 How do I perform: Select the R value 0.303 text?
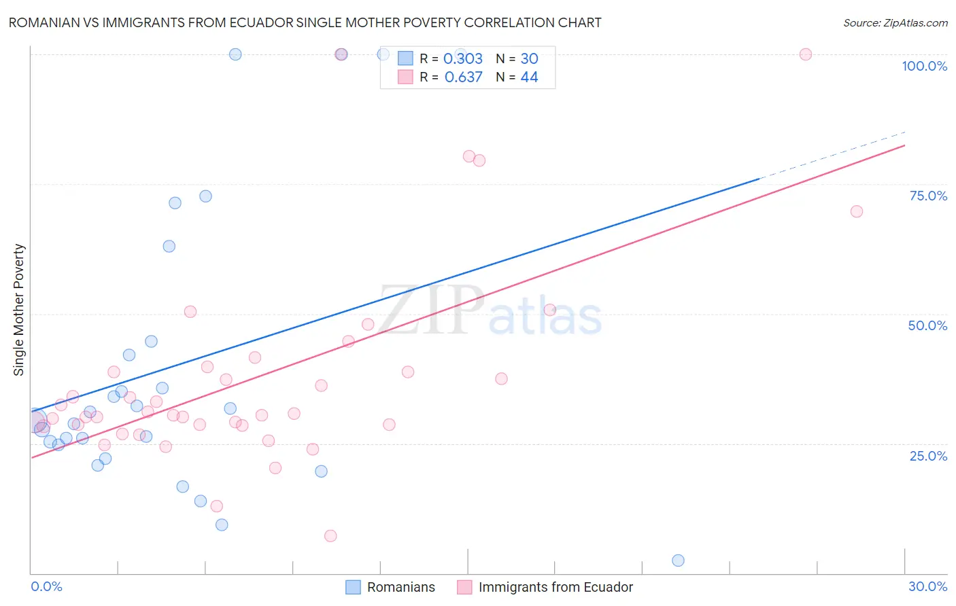pos(463,58)
